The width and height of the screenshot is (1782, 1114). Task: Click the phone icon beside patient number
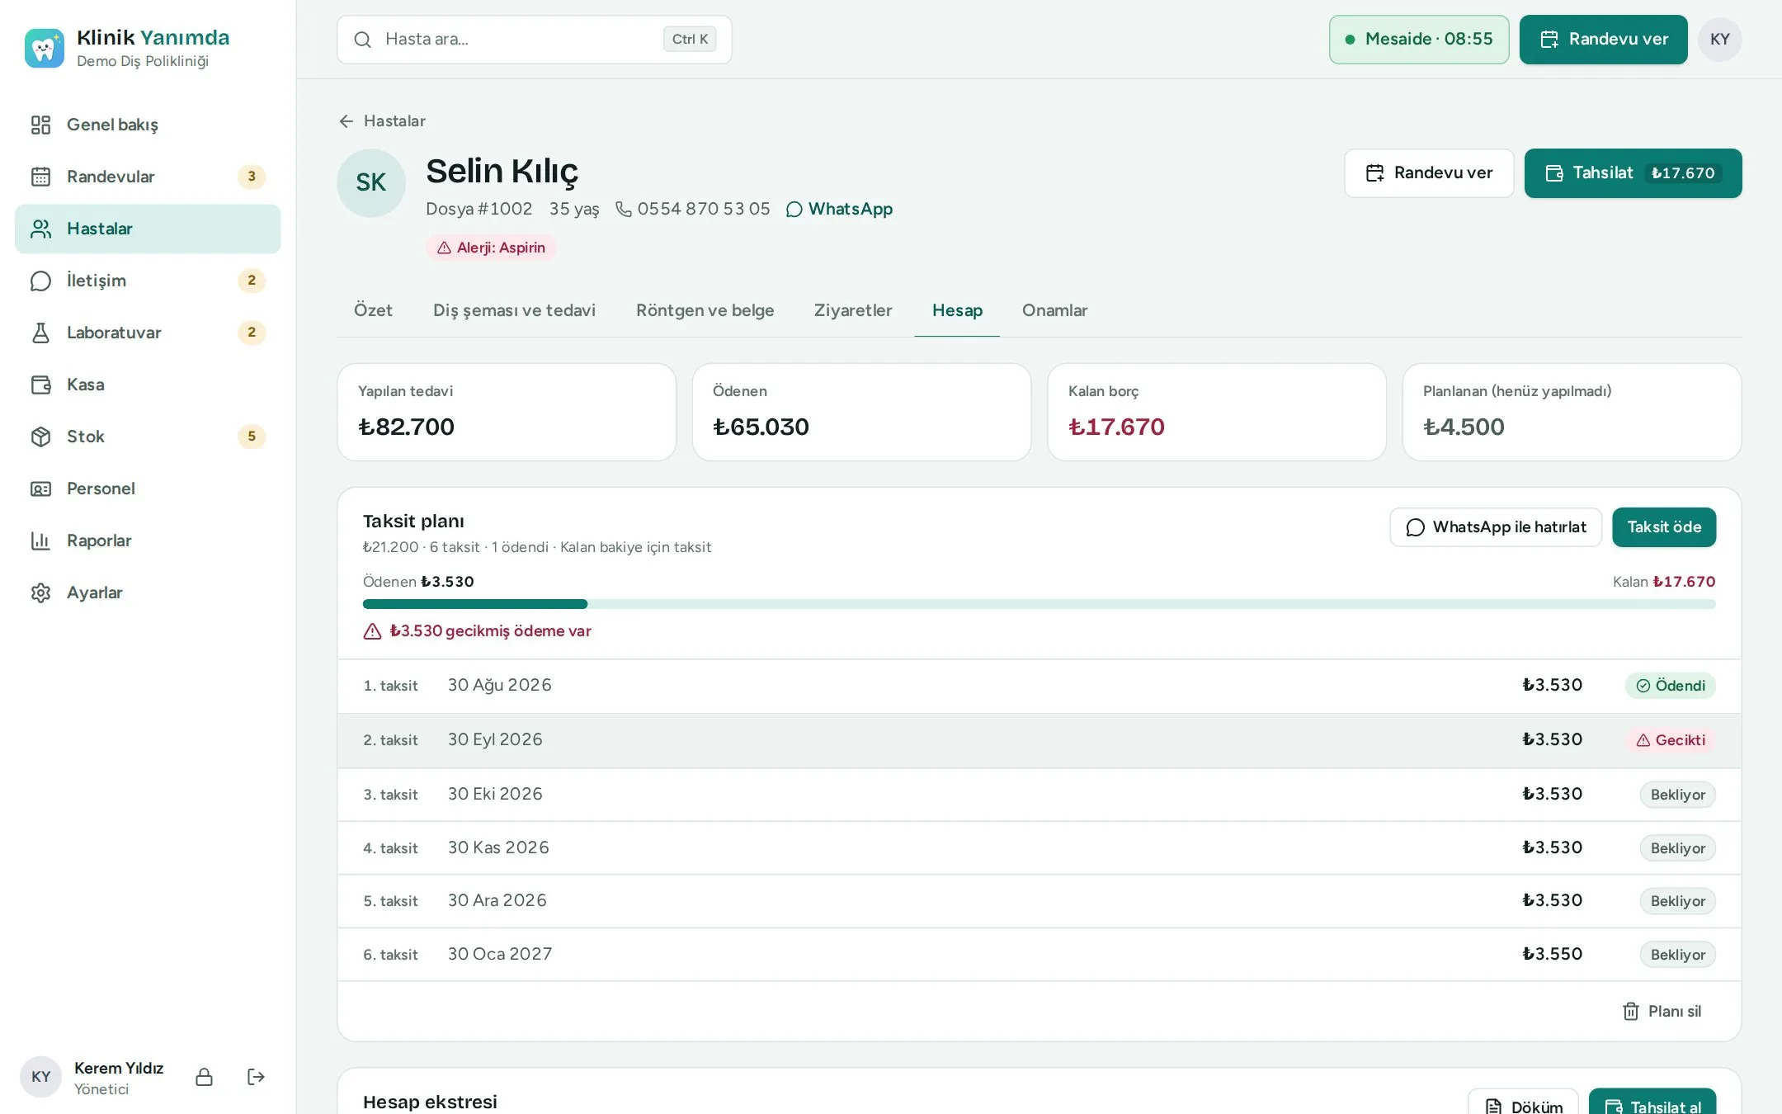pos(624,210)
